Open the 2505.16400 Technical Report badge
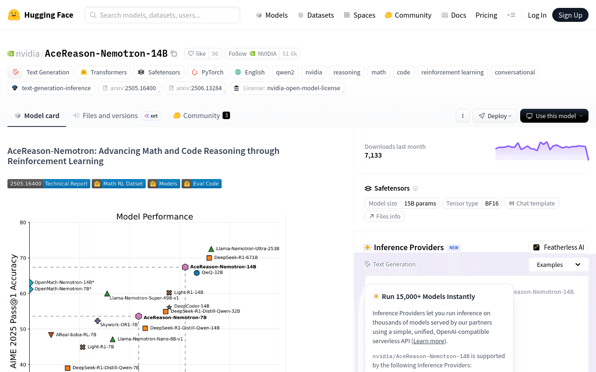The height and width of the screenshot is (372, 596). click(x=49, y=184)
